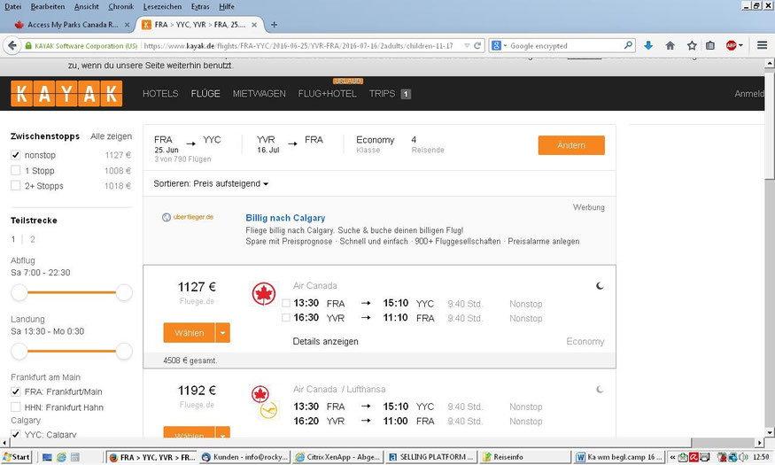This screenshot has height=465, width=775.
Task: Click the orange Ändern button
Action: 571,145
